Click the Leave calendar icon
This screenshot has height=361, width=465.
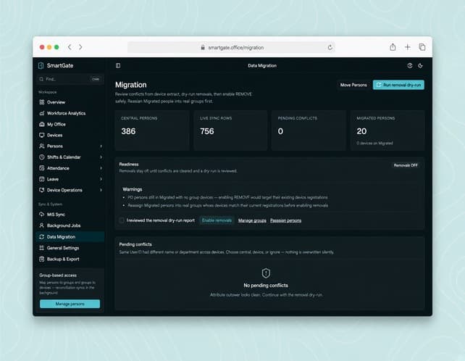tap(42, 179)
